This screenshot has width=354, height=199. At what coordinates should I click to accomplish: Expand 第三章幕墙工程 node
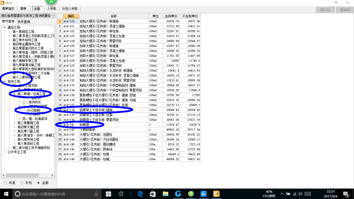tap(15, 123)
